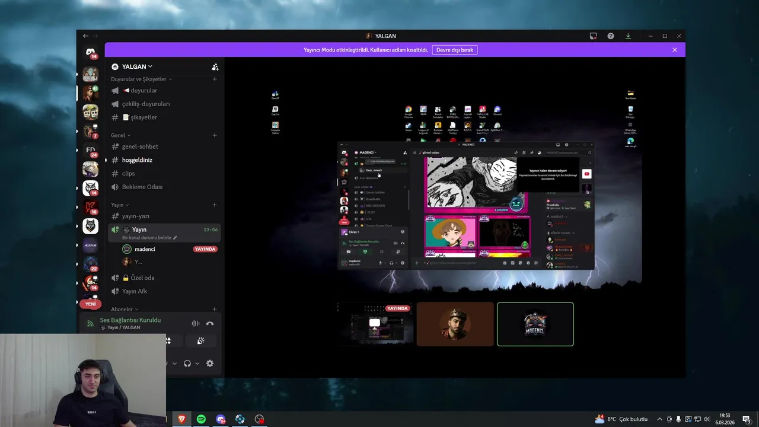Toggle deafen with the headphones icon
The width and height of the screenshot is (759, 427).
187,364
